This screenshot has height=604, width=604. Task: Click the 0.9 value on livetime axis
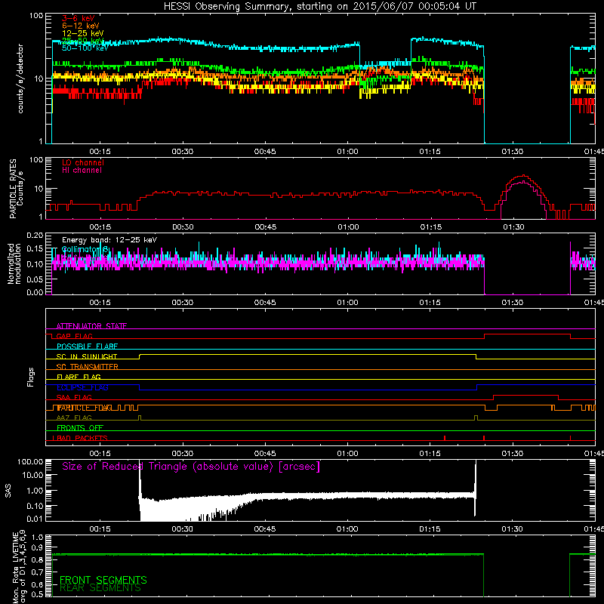(37, 547)
